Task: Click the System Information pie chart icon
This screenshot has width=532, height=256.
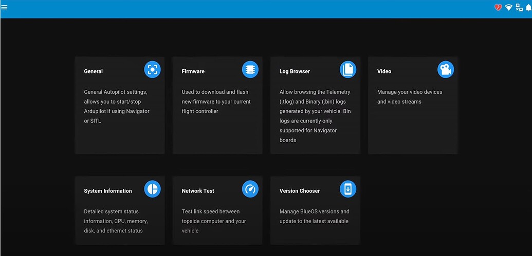Action: pyautogui.click(x=152, y=189)
